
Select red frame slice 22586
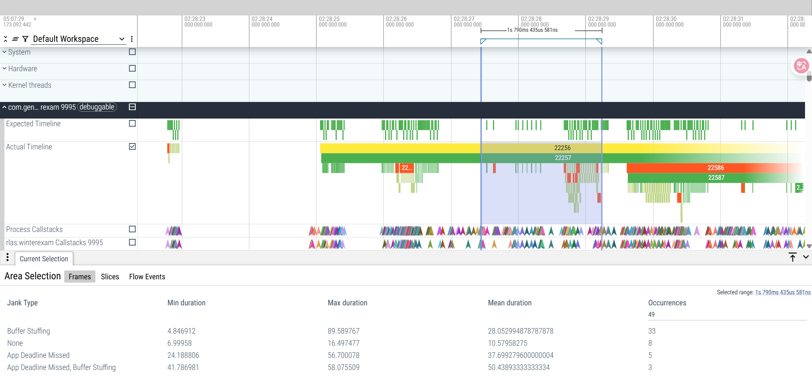click(x=715, y=168)
